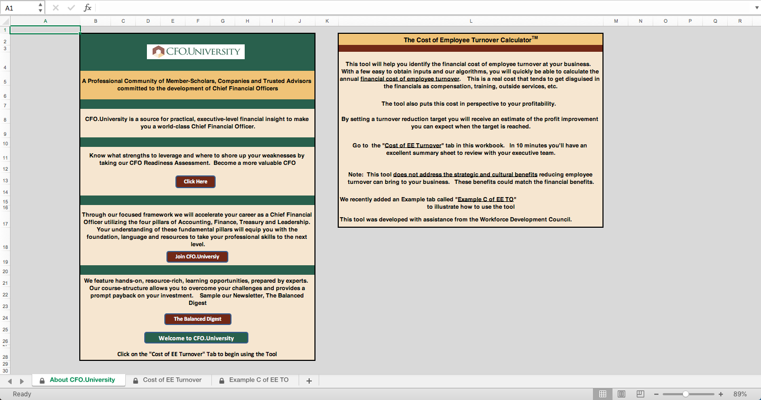
Task: Click the 89% zoom level value
Action: pos(740,394)
